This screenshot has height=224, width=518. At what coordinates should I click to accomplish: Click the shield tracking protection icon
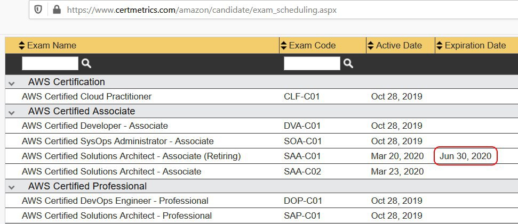pyautogui.click(x=38, y=10)
